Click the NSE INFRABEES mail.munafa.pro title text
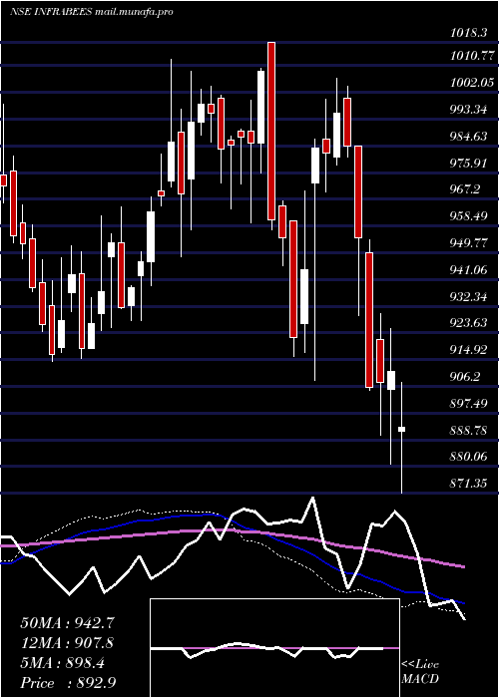Image resolution: width=499 pixels, height=698 pixels. 92,12
